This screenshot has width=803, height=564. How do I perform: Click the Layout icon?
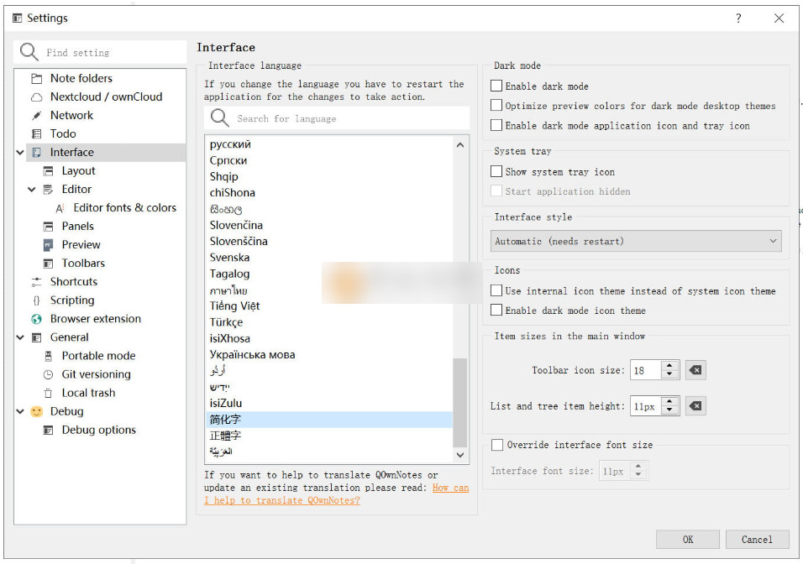pyautogui.click(x=48, y=171)
